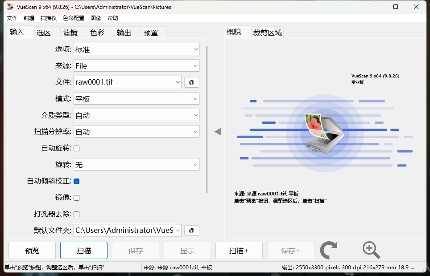430x276 pixels.
Task: Click the 保存+ button
Action: pos(291,250)
